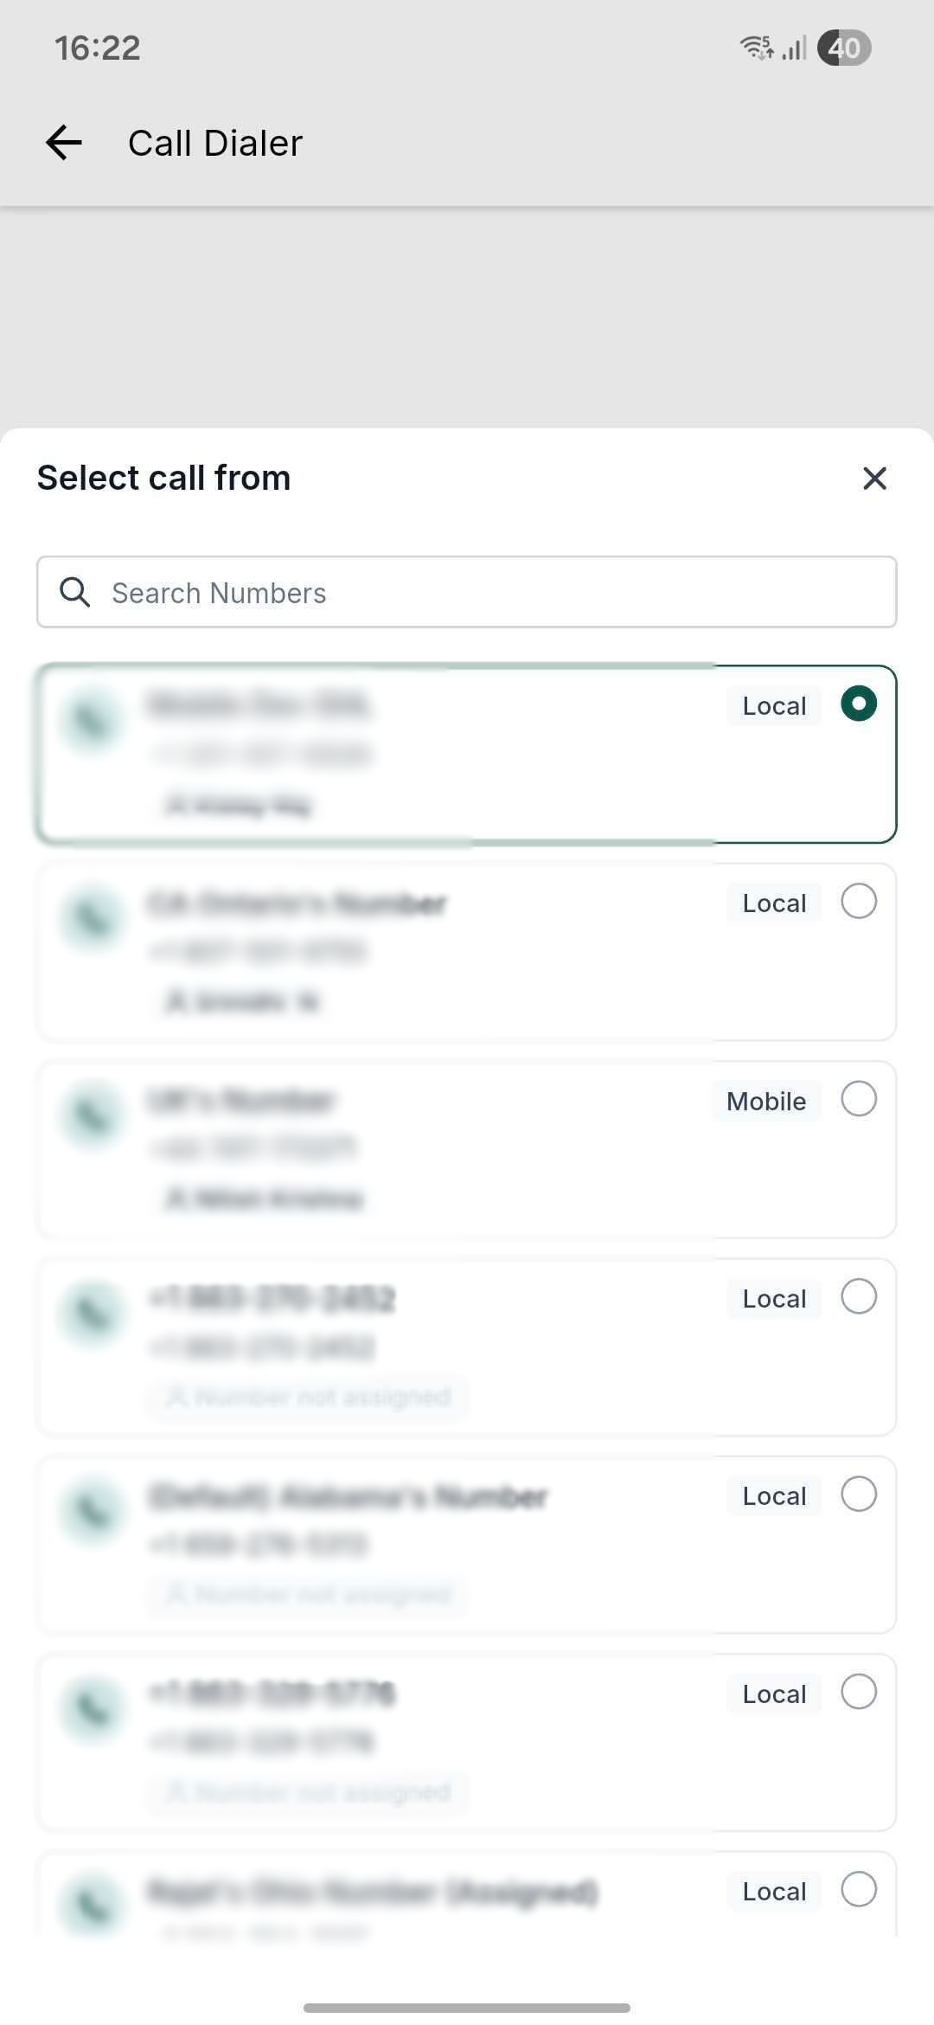
Task: Tap the clock showing 16:22
Action: point(97,47)
